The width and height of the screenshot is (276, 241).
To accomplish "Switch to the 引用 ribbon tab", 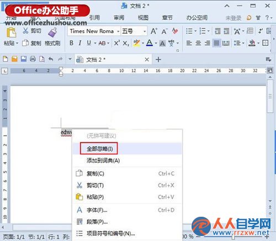I will pos(94,18).
